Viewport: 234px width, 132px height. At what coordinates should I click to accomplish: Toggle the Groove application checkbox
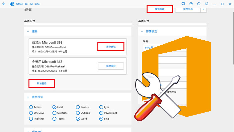coord(78,107)
